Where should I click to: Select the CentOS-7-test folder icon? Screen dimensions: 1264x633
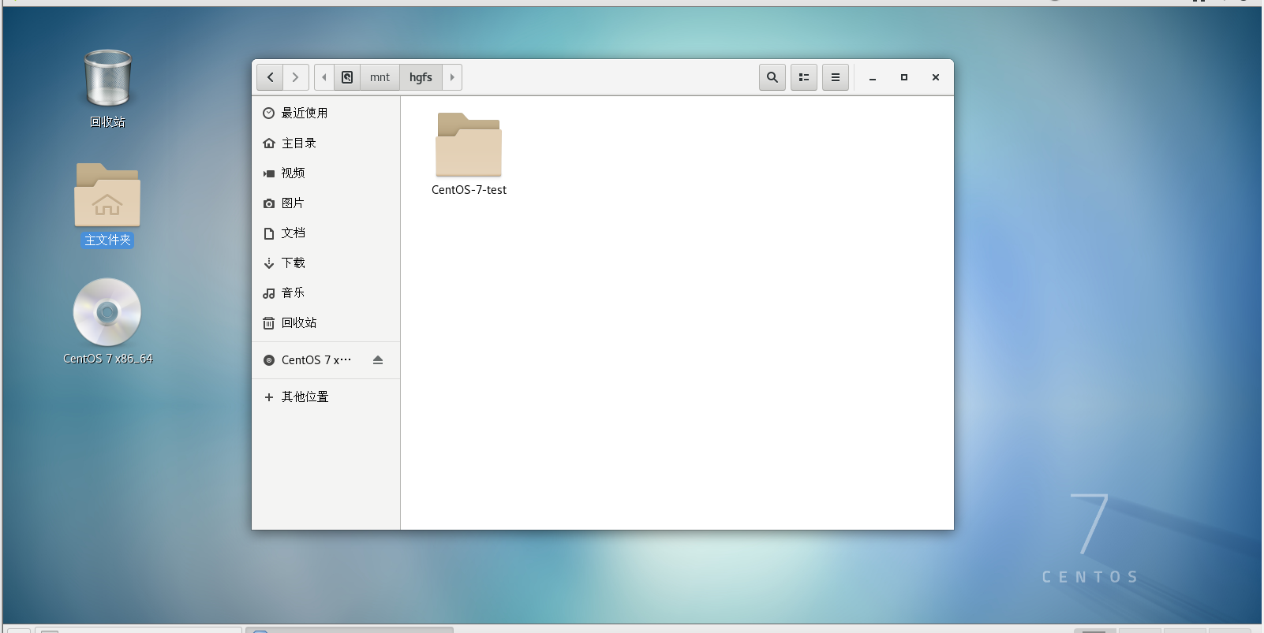tap(469, 145)
